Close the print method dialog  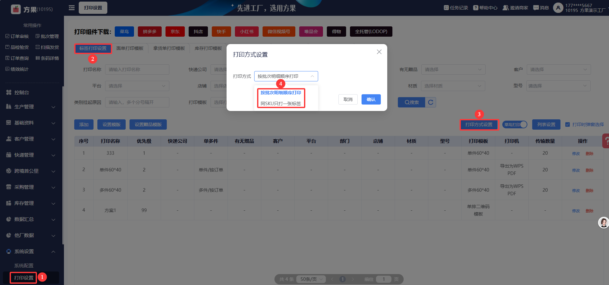pyautogui.click(x=379, y=52)
